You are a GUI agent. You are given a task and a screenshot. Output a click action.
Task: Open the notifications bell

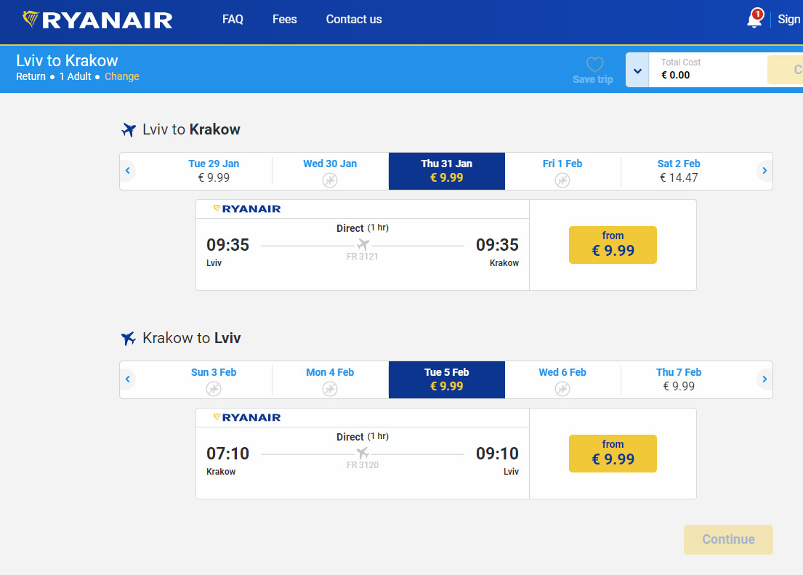pyautogui.click(x=754, y=20)
